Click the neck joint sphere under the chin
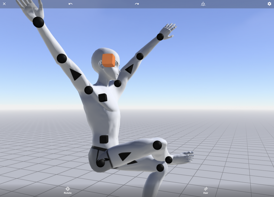Screen dimensions: 274x197 point(118,83)
